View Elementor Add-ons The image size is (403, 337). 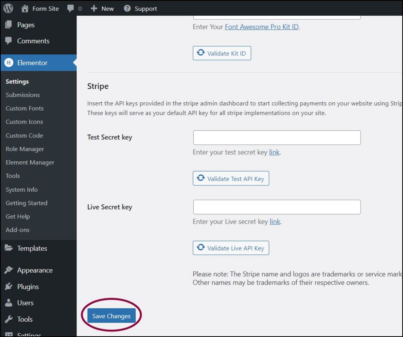coord(18,230)
